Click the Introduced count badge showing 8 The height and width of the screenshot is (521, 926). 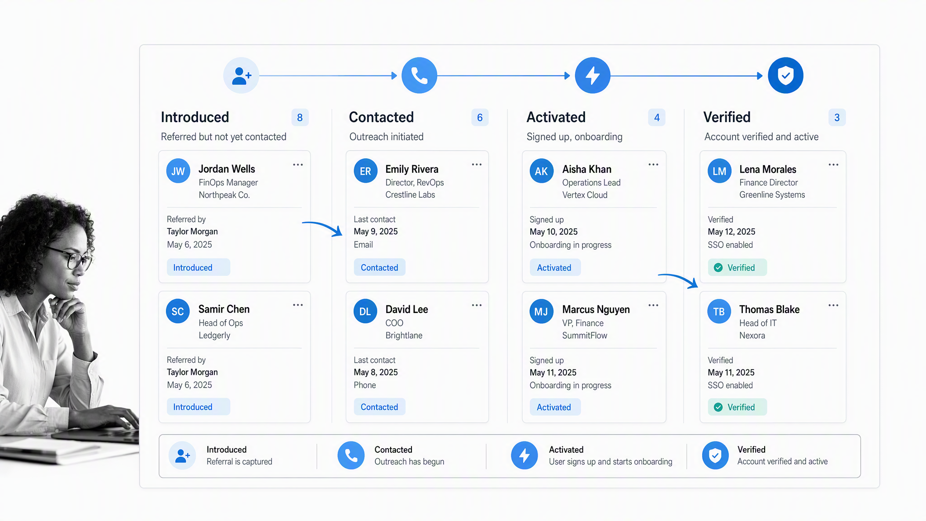tap(300, 118)
